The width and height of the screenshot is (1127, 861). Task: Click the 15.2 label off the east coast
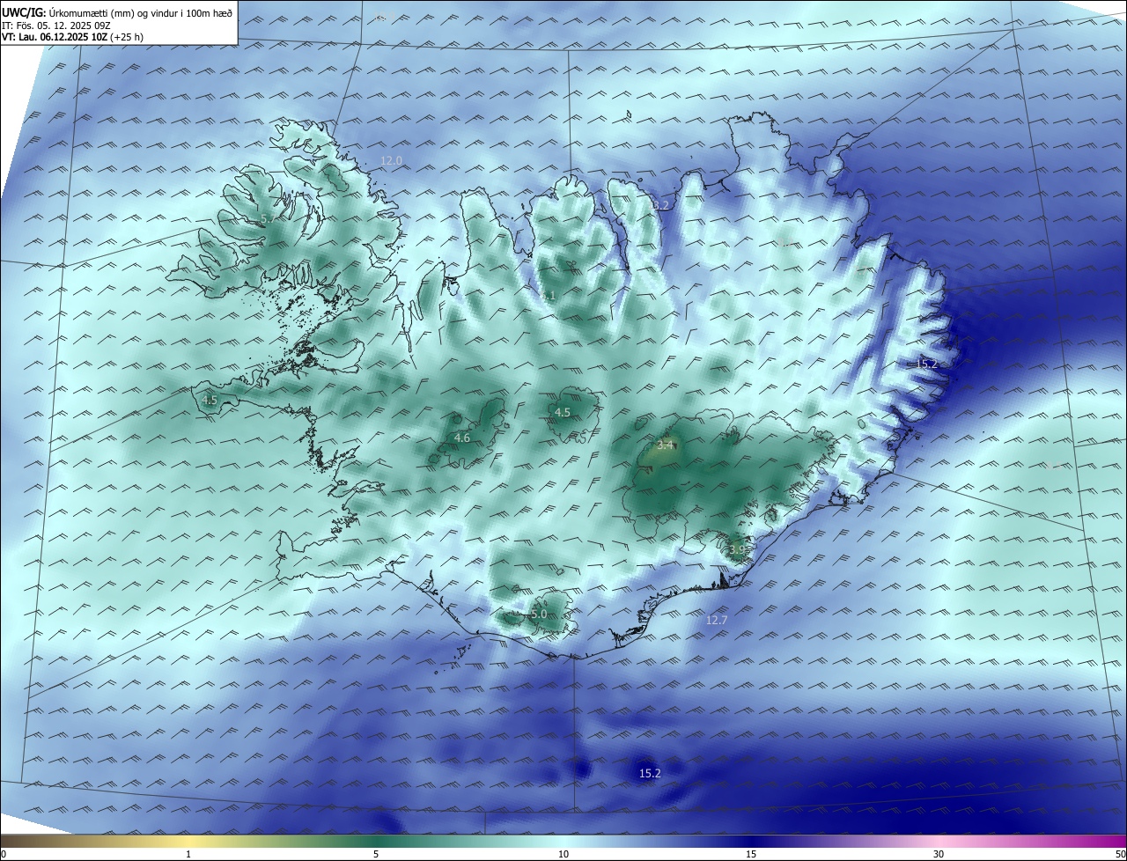click(x=926, y=364)
